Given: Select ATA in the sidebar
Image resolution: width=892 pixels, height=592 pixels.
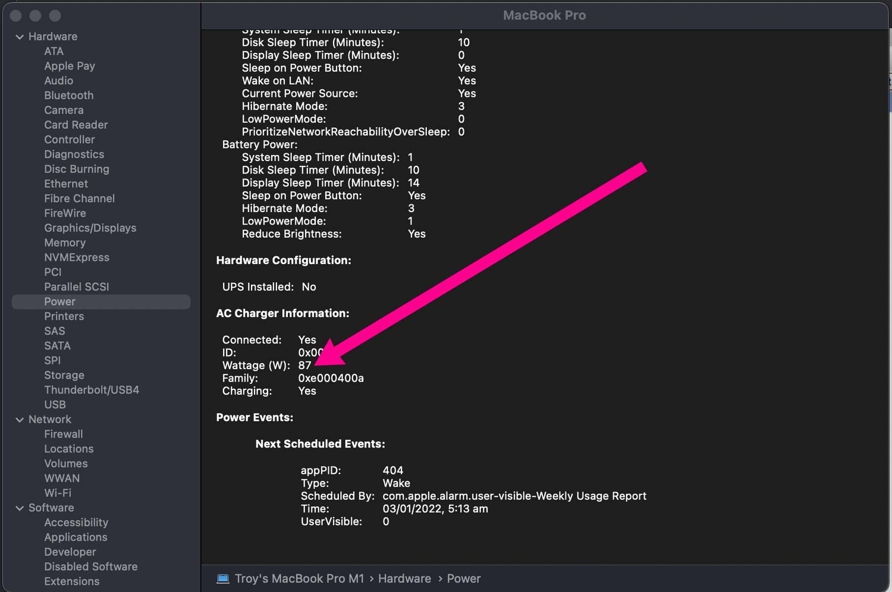Looking at the screenshot, I should pyautogui.click(x=54, y=51).
